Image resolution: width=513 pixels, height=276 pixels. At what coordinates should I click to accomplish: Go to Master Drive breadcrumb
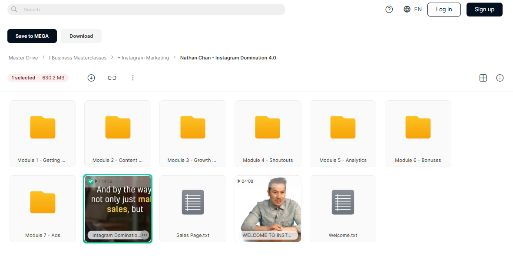pos(23,58)
